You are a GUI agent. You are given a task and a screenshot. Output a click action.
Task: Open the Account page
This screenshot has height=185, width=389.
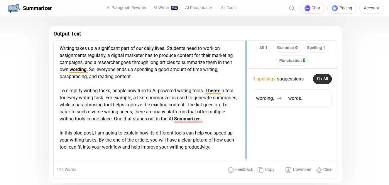pyautogui.click(x=371, y=8)
